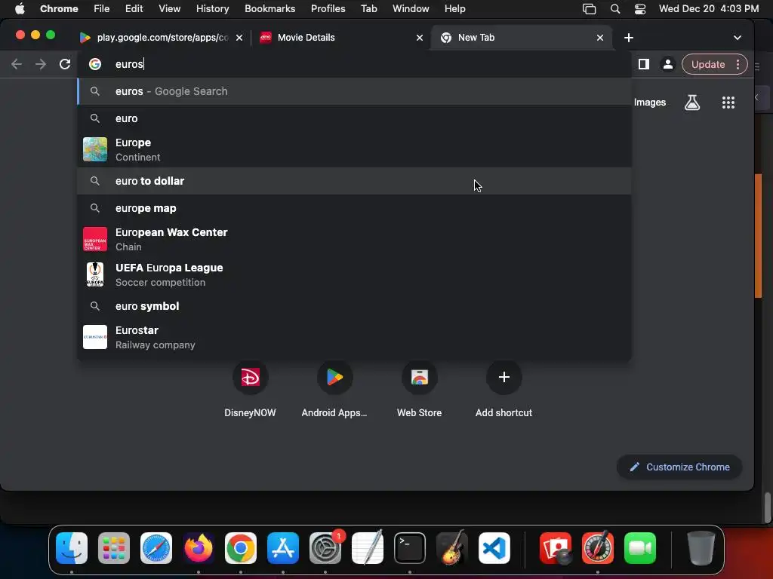Launch Visual Studio Code from the Dock
This screenshot has width=773, height=579.
494,548
